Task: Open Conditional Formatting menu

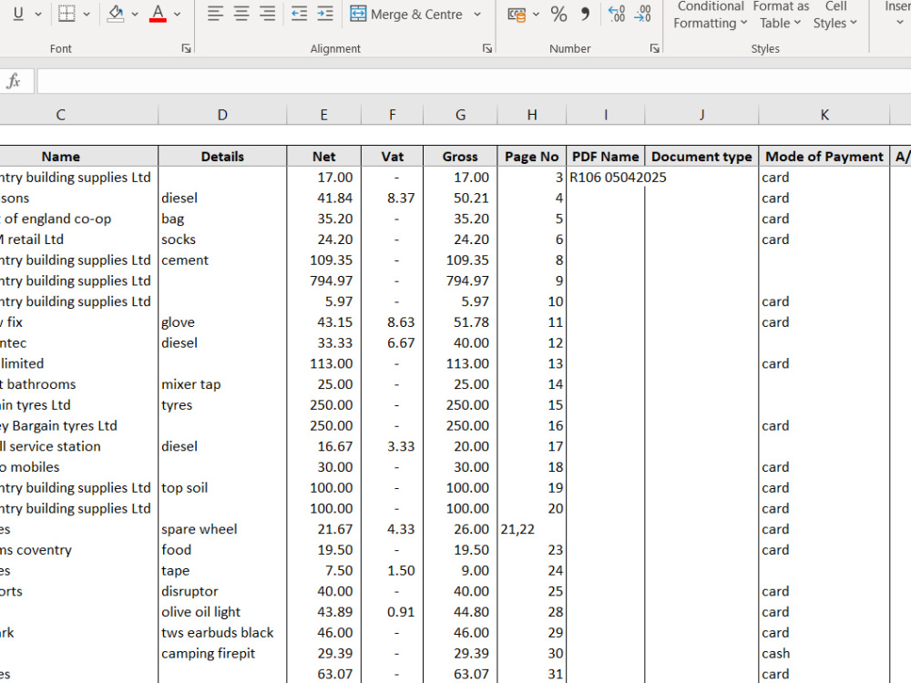Action: (710, 15)
